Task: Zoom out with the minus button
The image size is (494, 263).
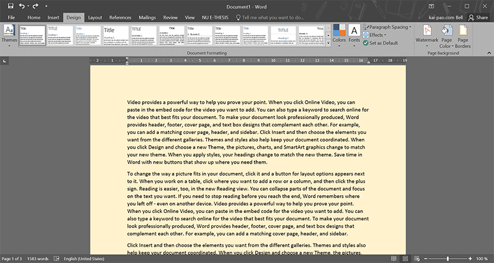Action: point(426,259)
